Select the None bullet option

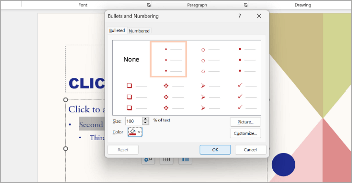click(x=131, y=59)
